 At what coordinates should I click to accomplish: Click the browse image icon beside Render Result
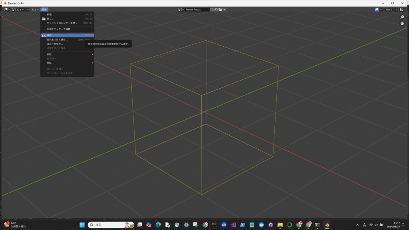tap(181, 9)
